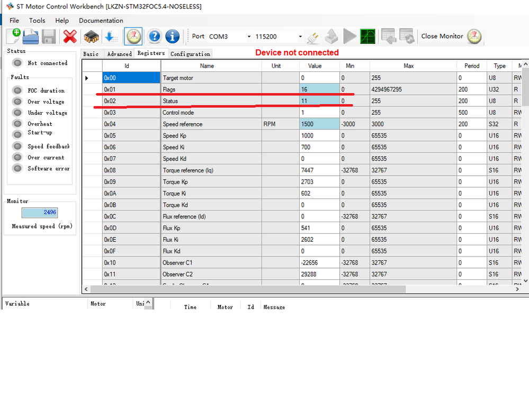Save the project with the floppy disk icon
Screen dimensions: 529x394
pos(49,36)
